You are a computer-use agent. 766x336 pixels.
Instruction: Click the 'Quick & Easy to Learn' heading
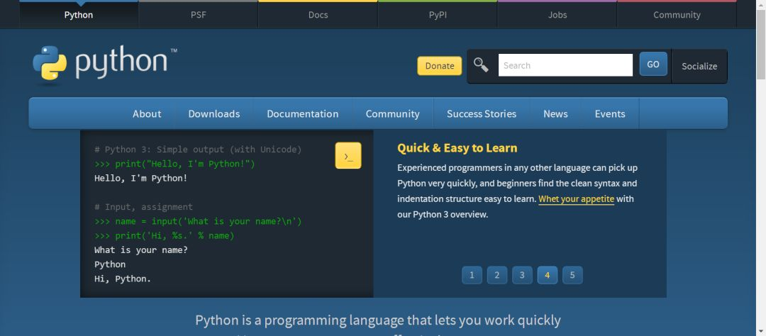(457, 148)
